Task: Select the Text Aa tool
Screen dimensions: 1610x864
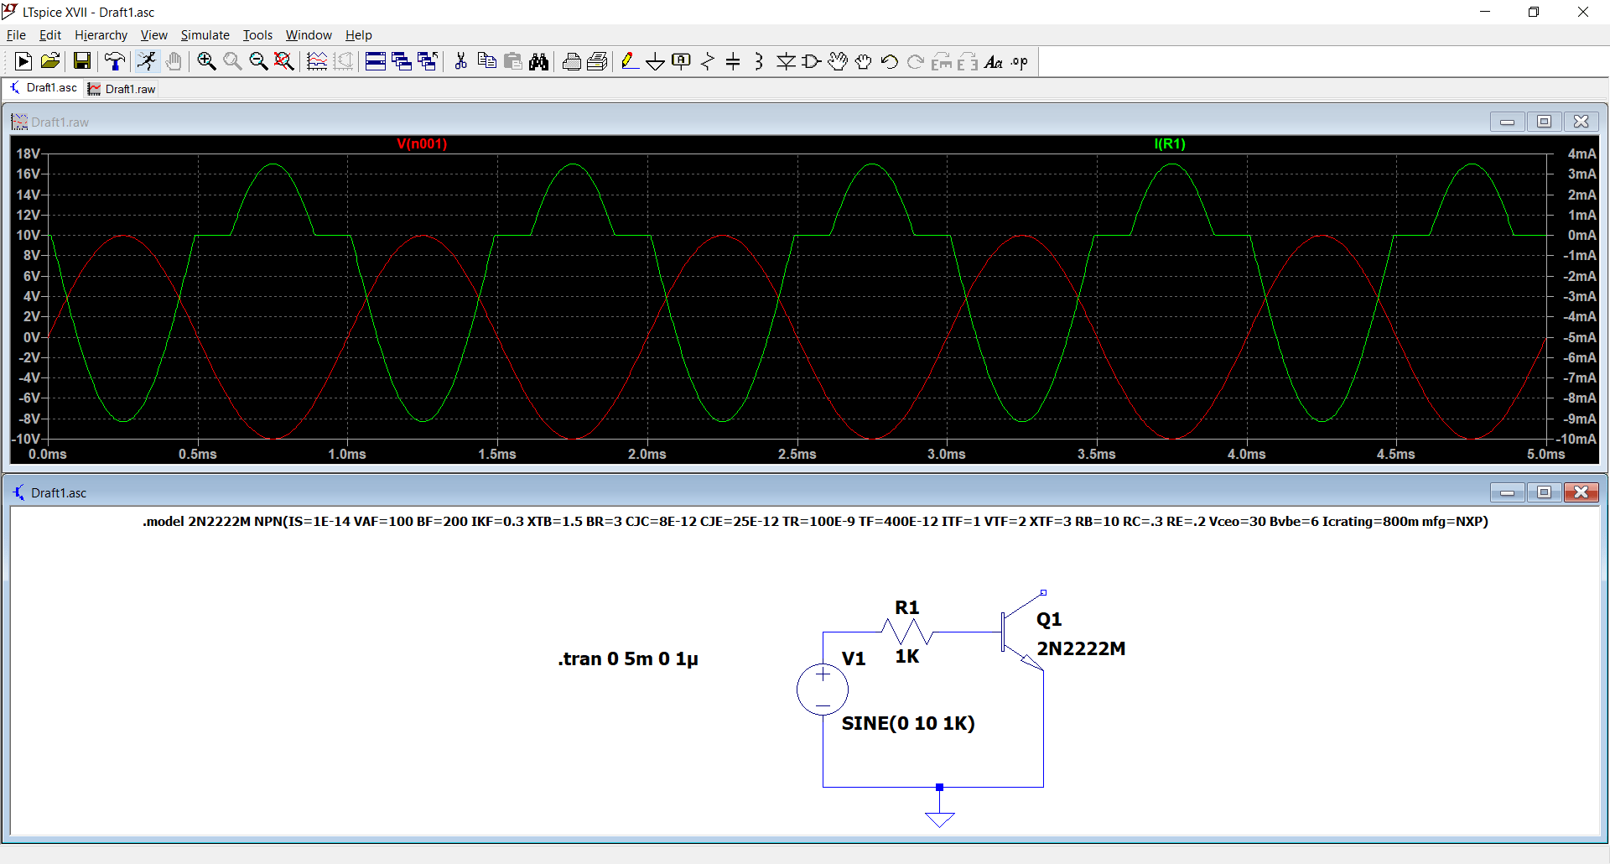Action: [x=994, y=61]
